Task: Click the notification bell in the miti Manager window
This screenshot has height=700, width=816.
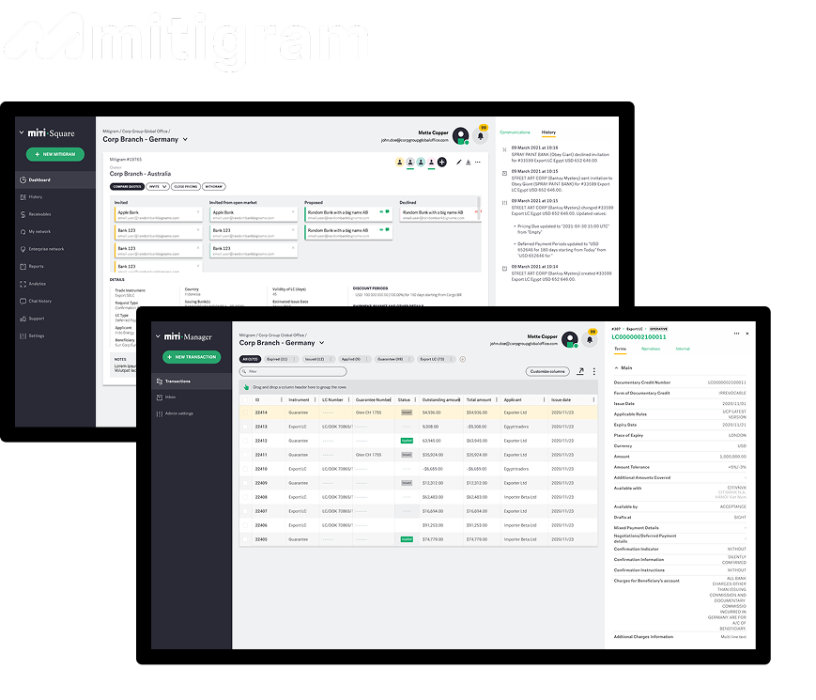Action: coord(590,339)
